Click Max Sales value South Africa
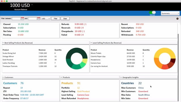The image size is (181, 102). 144,95
